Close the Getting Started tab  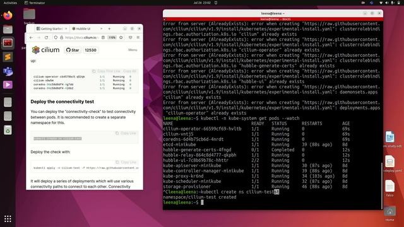pos(66,29)
